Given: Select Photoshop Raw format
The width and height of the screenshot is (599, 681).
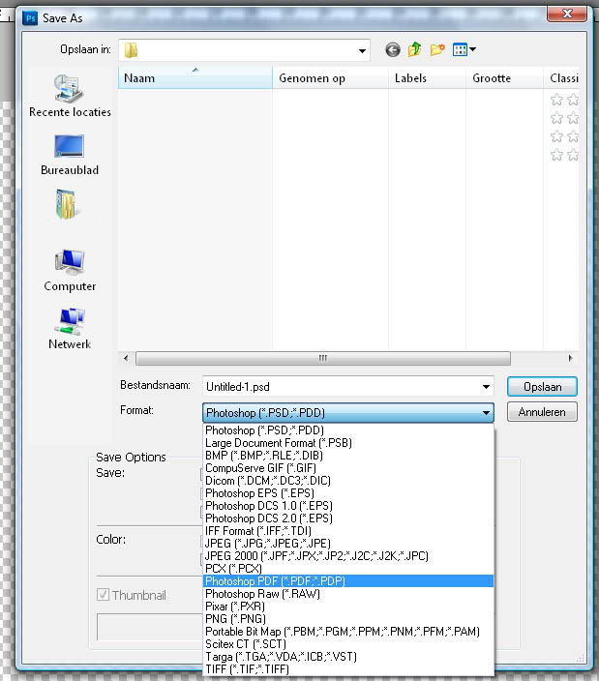Looking at the screenshot, I should (x=348, y=594).
